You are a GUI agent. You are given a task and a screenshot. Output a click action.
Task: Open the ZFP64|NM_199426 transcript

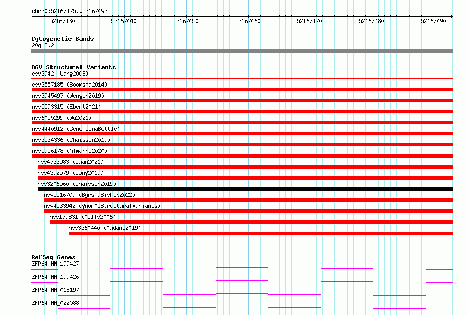tap(55, 277)
